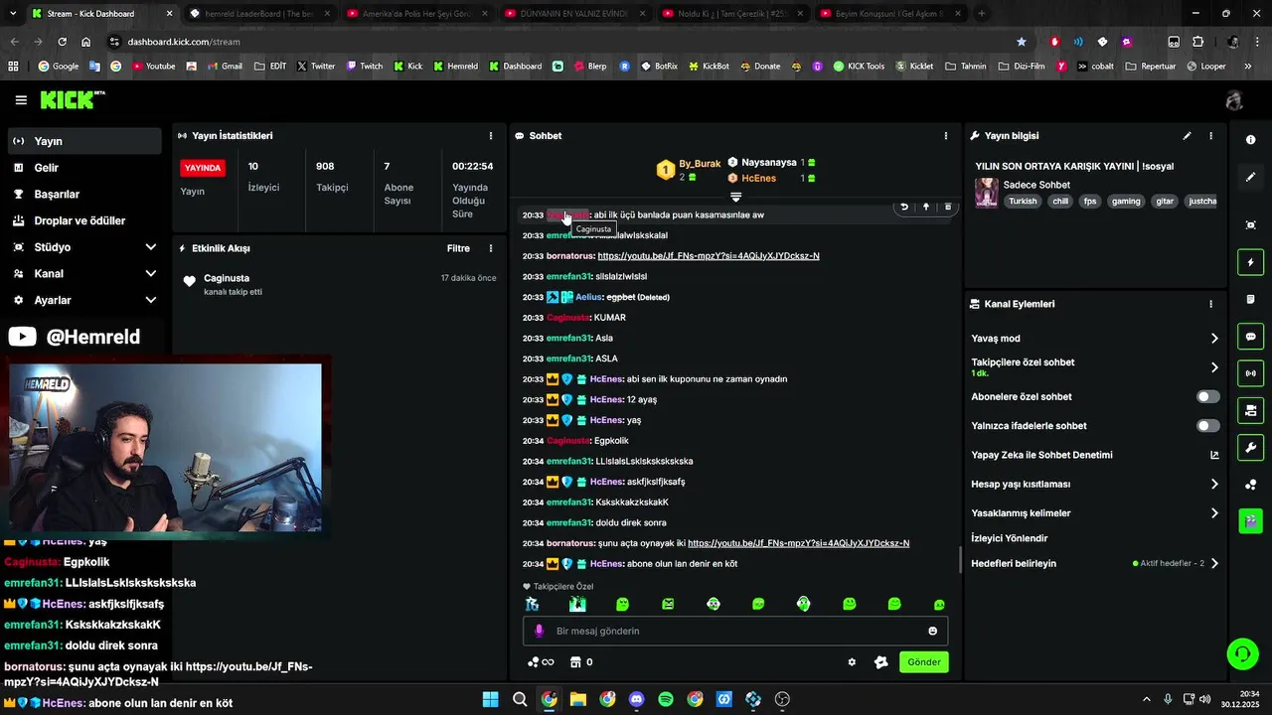Click the Sadece Sohbet category thumbnail
1272x715 pixels.
987,193
